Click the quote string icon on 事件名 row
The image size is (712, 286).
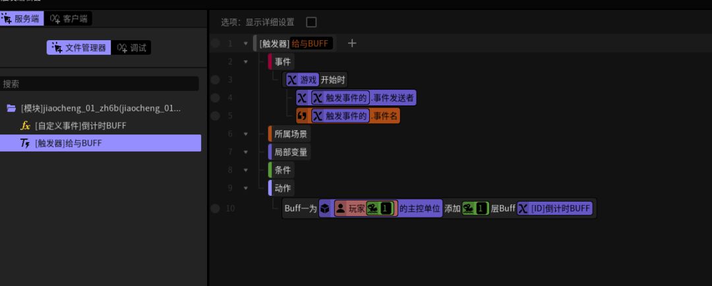click(x=303, y=116)
